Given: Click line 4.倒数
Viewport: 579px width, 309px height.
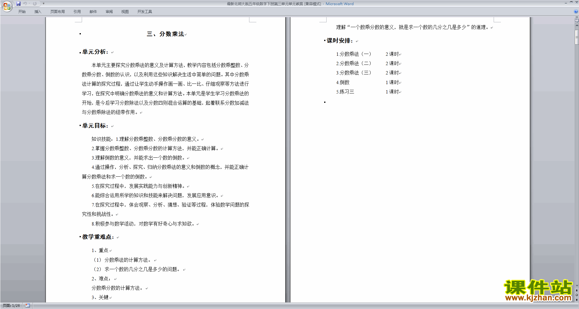Looking at the screenshot, I should pyautogui.click(x=343, y=82).
